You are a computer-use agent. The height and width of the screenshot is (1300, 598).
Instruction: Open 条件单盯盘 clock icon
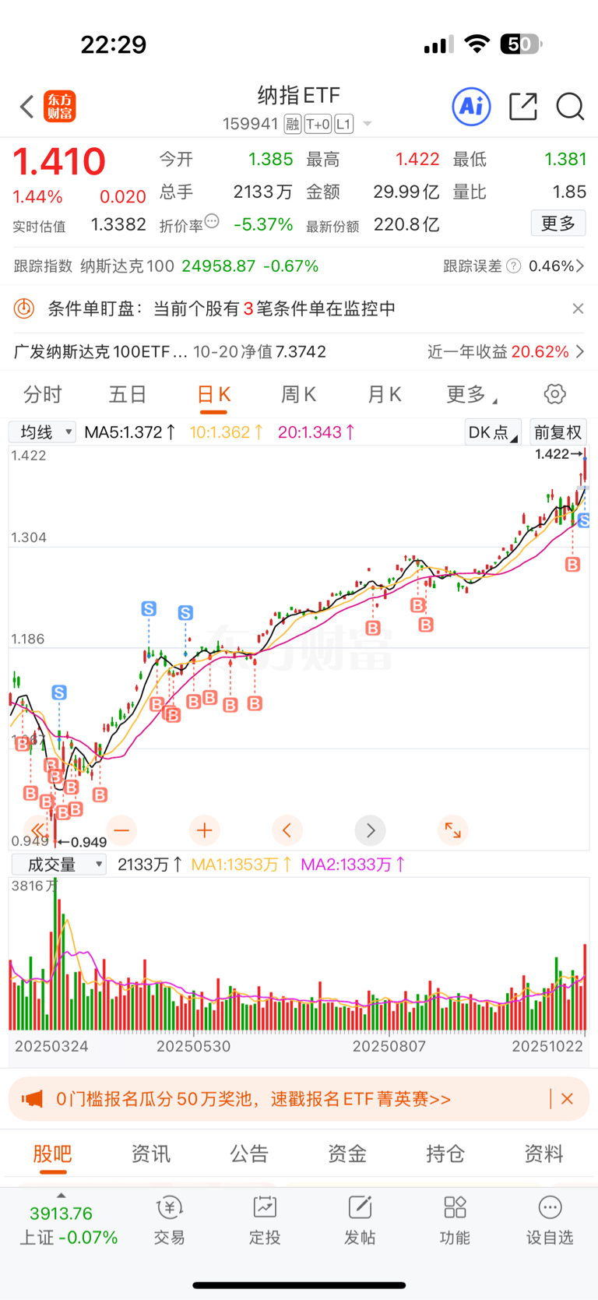24,308
